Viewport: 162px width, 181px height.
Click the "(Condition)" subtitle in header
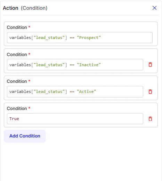point(34,8)
